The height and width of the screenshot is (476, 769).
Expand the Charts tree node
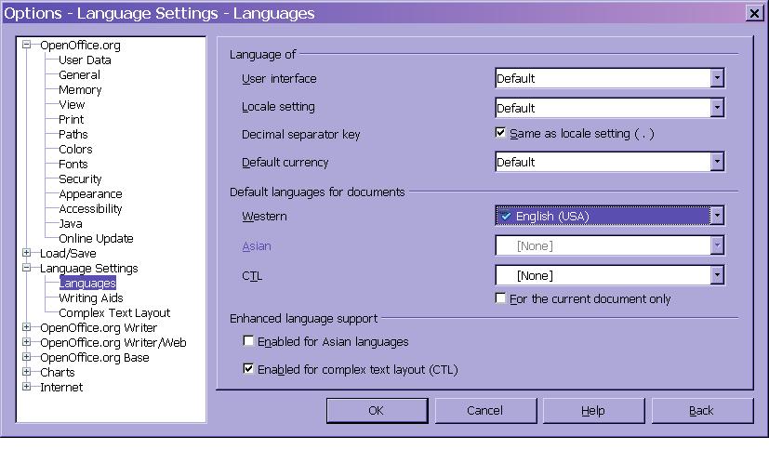(27, 372)
